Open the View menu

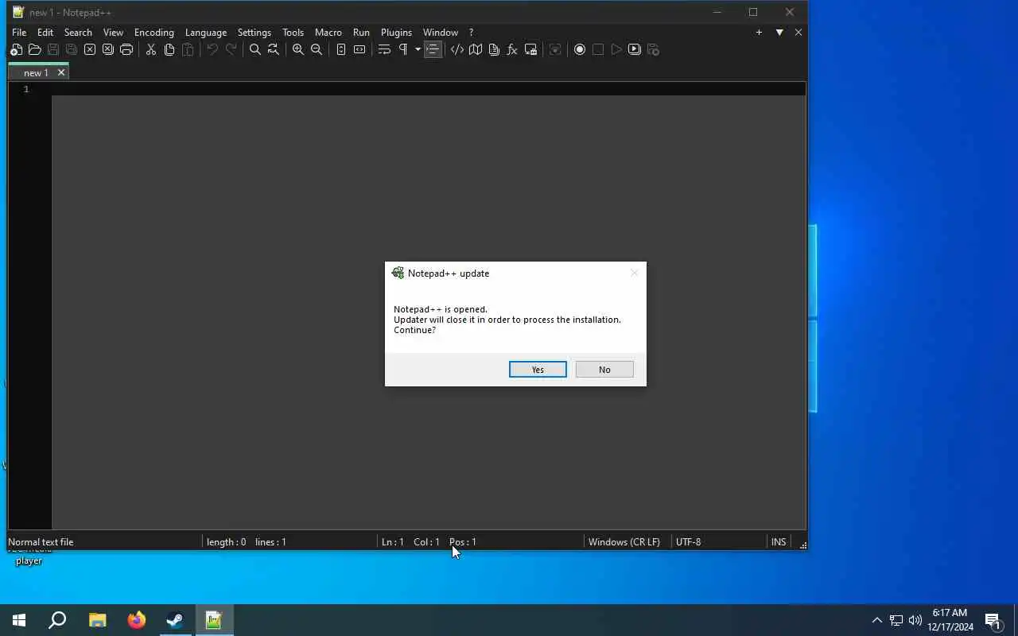click(113, 33)
